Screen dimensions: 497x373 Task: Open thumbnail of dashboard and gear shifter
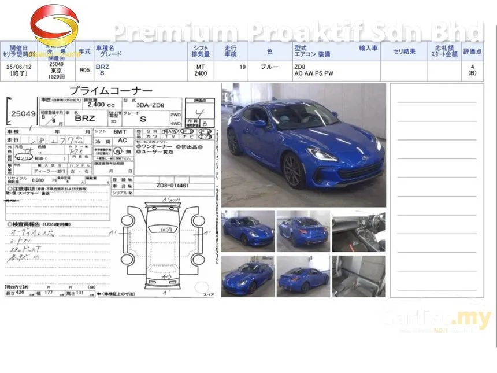[x=359, y=231]
